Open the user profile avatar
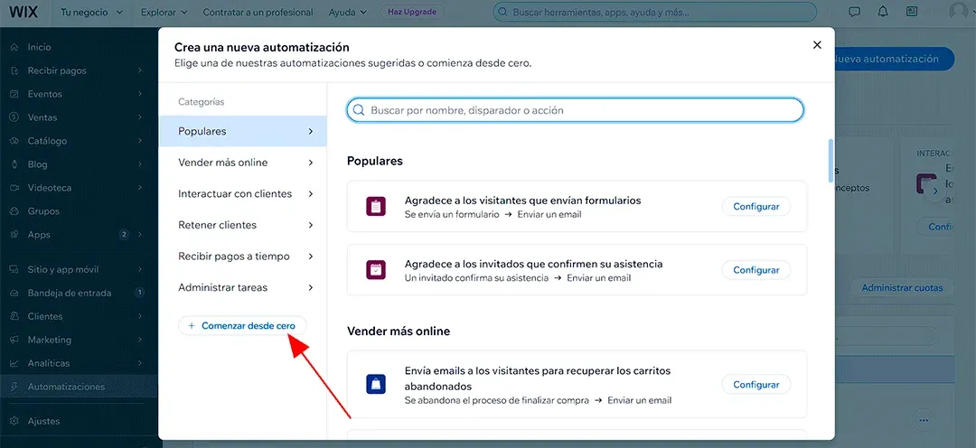The image size is (976, 448). (961, 12)
